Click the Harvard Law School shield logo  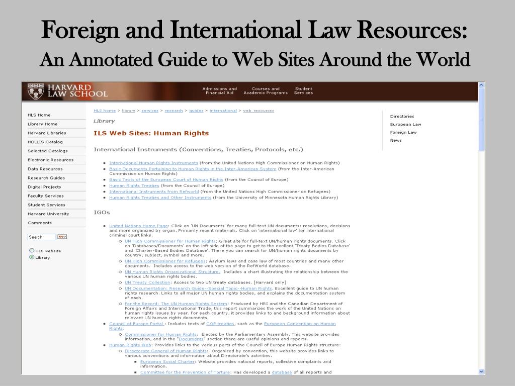point(36,91)
